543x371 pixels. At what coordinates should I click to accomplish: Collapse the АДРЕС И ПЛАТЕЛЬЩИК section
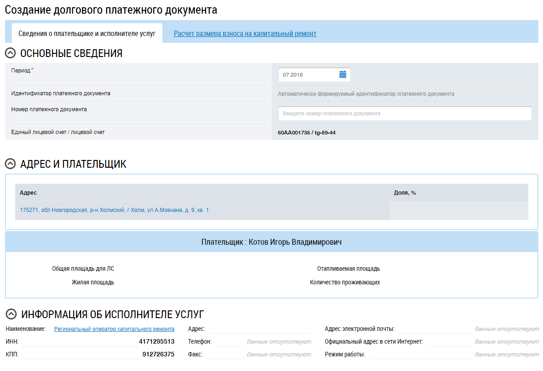tap(10, 164)
